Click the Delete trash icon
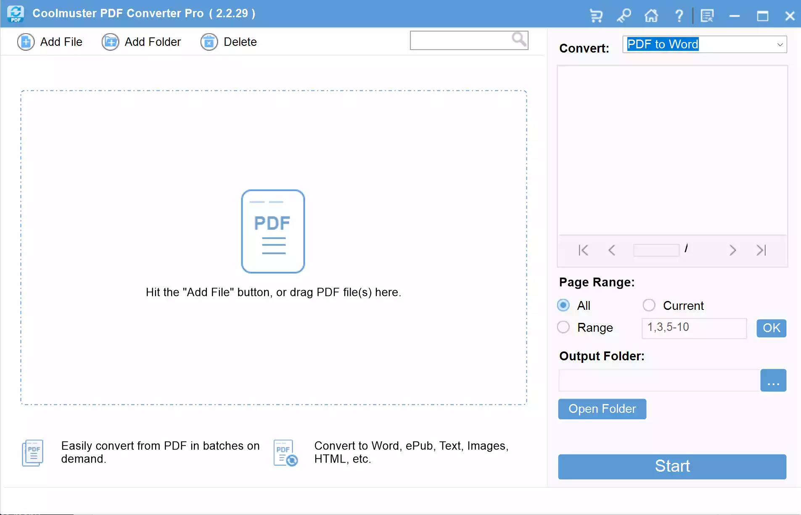 click(x=209, y=42)
